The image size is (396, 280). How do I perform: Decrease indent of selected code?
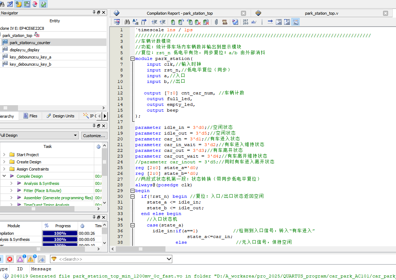click(x=163, y=22)
